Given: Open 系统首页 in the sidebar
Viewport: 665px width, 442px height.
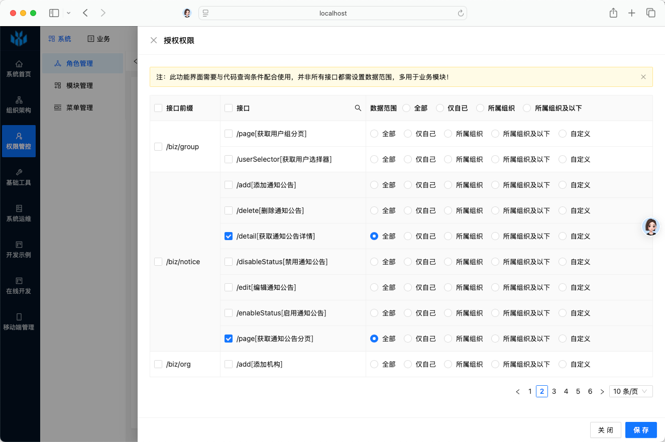Looking at the screenshot, I should coord(19,69).
